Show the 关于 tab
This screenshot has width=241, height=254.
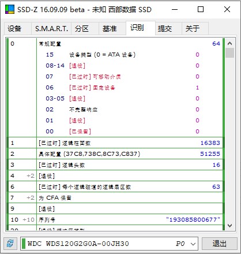click(x=193, y=29)
